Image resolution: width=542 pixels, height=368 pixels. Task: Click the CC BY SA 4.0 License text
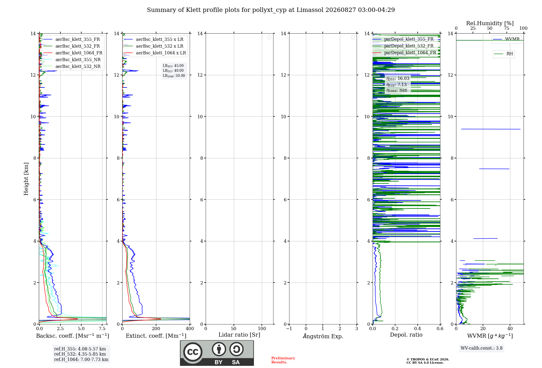pos(425,363)
